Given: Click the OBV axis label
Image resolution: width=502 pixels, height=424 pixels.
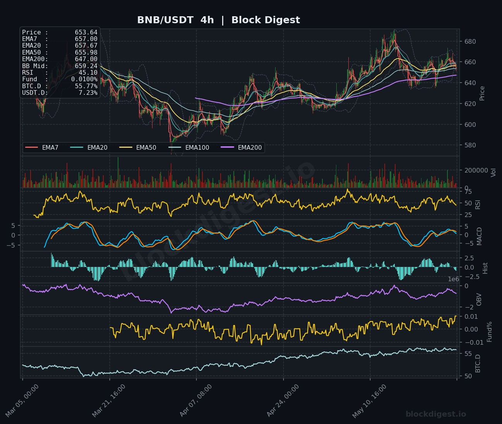Looking at the screenshot, I should click(479, 299).
